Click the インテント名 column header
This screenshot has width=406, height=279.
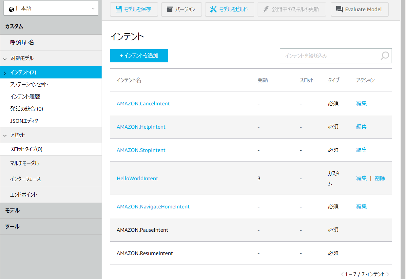click(129, 80)
